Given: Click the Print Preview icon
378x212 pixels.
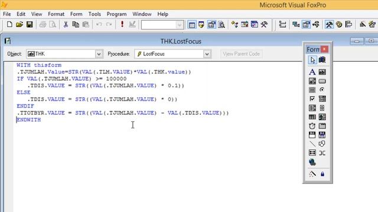Looking at the screenshot, I should 53,24.
